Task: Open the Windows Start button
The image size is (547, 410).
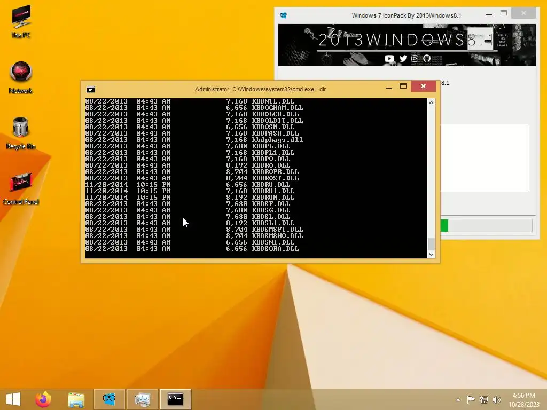Action: point(13,399)
